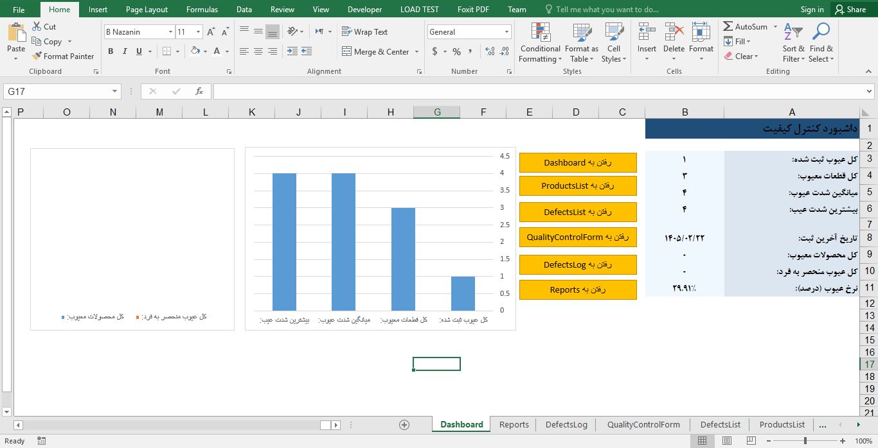Increase font size with the large A icon
878x448 pixels.
coord(211,32)
